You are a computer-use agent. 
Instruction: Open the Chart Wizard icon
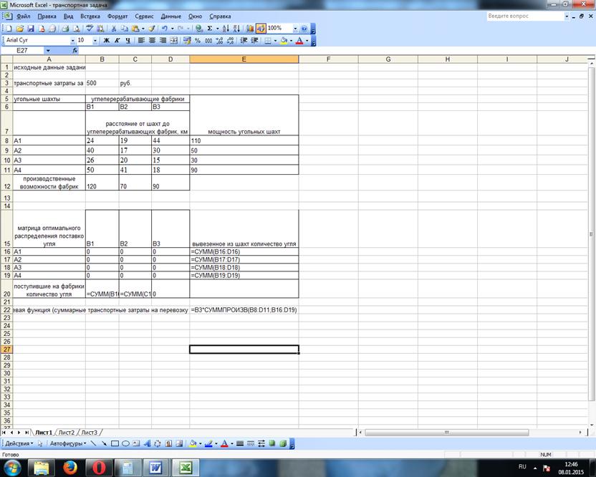click(x=250, y=29)
